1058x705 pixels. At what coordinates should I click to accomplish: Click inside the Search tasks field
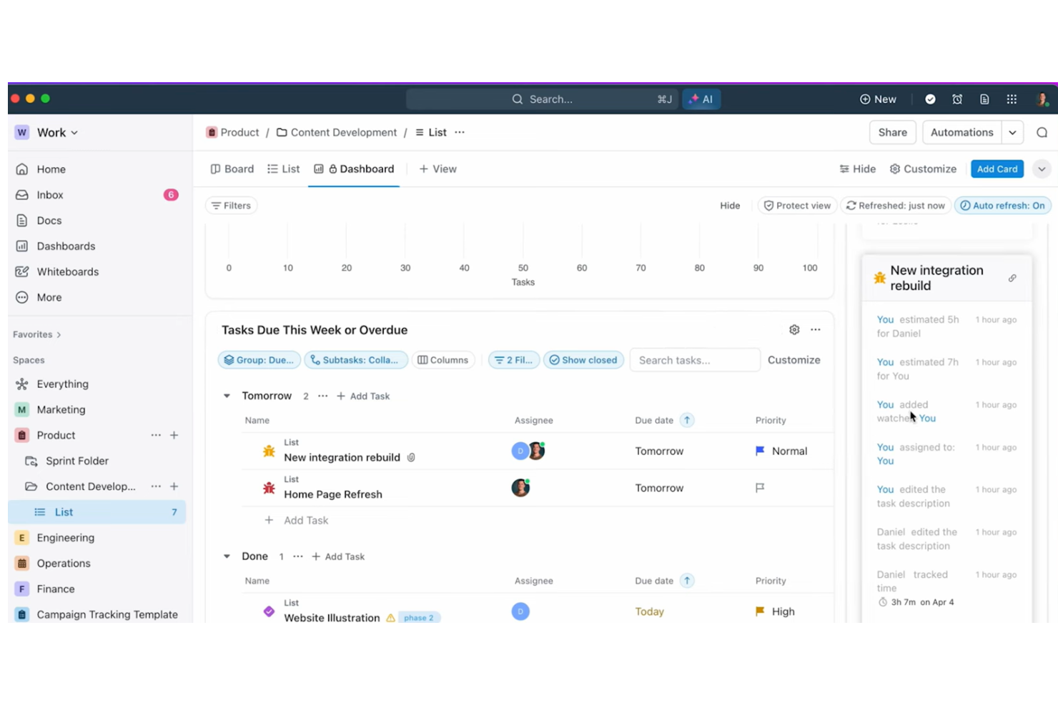(x=693, y=360)
